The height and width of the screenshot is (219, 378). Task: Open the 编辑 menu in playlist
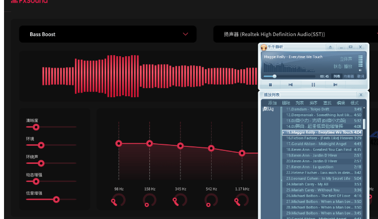(341, 103)
